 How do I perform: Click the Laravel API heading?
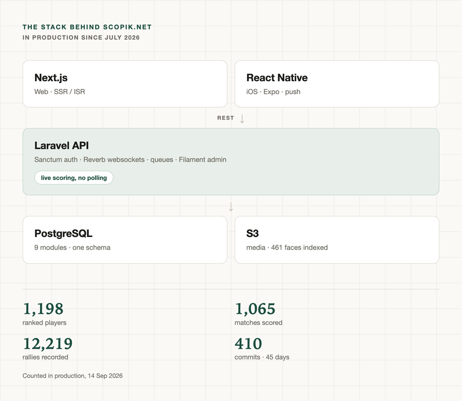(x=62, y=145)
